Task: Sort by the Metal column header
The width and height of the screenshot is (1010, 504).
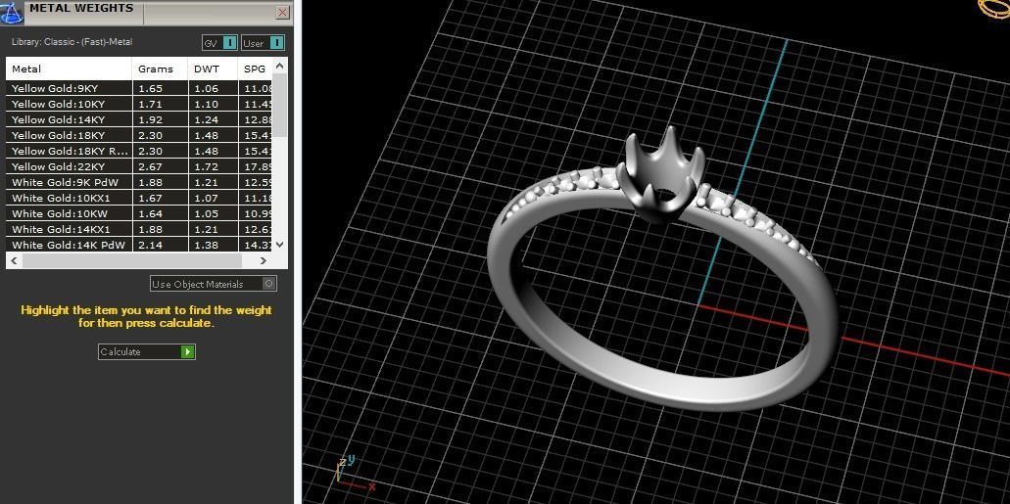Action: (69, 69)
